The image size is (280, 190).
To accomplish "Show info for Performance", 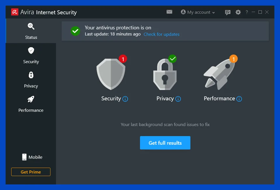I will pos(239,99).
